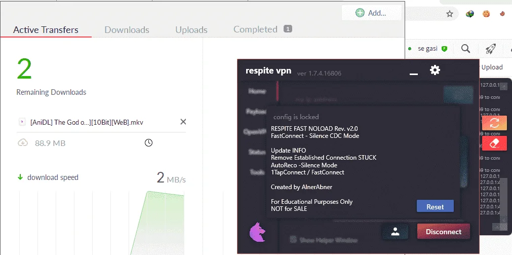
Task: Click the purple wolf logo in respite vpn
Action: 257,232
